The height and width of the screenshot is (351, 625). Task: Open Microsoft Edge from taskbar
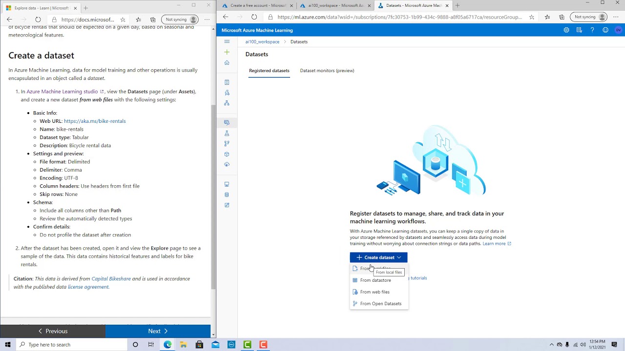(167, 345)
